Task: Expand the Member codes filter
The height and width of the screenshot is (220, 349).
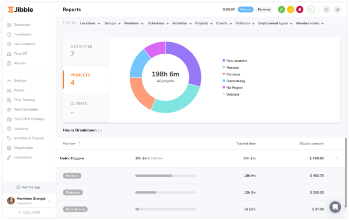Action: point(310,23)
